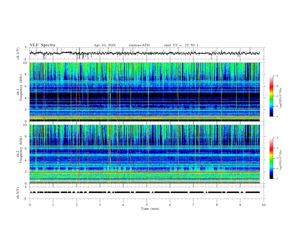Click the lower PSD color scale bar
The image size is (297, 230).
click(271, 158)
